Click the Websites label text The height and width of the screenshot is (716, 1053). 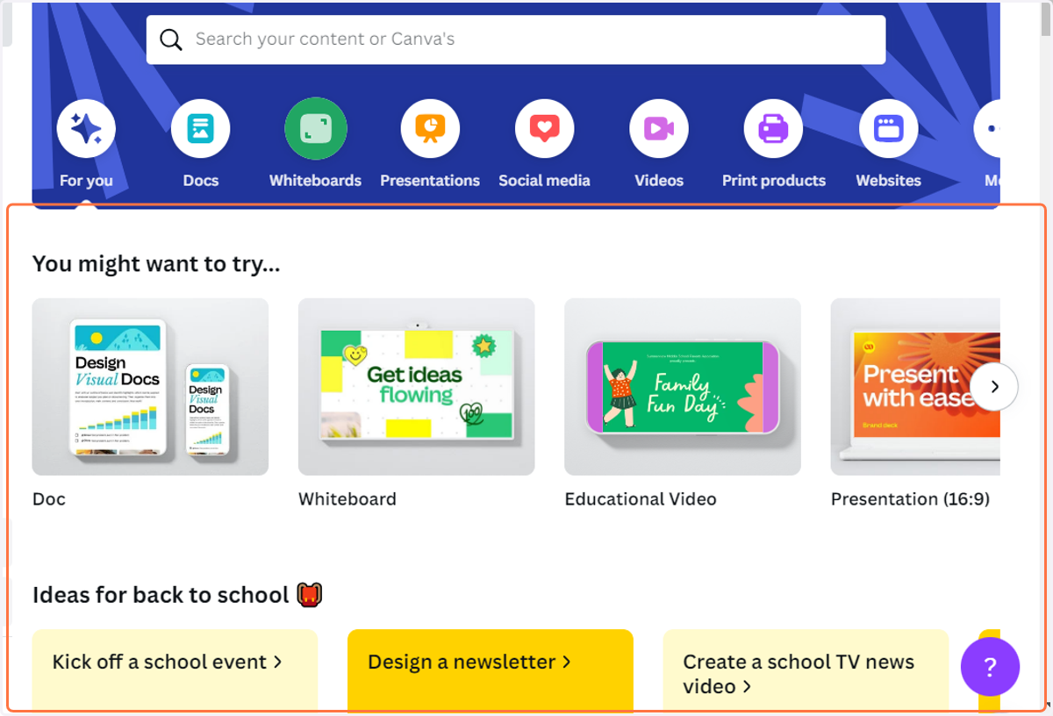point(888,181)
